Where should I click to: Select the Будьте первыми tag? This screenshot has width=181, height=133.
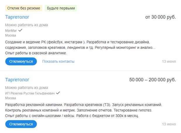[x=61, y=8]
